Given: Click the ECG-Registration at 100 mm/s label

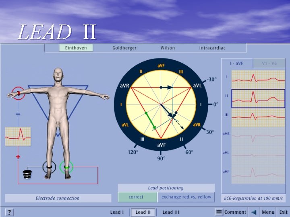Looking at the screenshot, I should (253, 199).
